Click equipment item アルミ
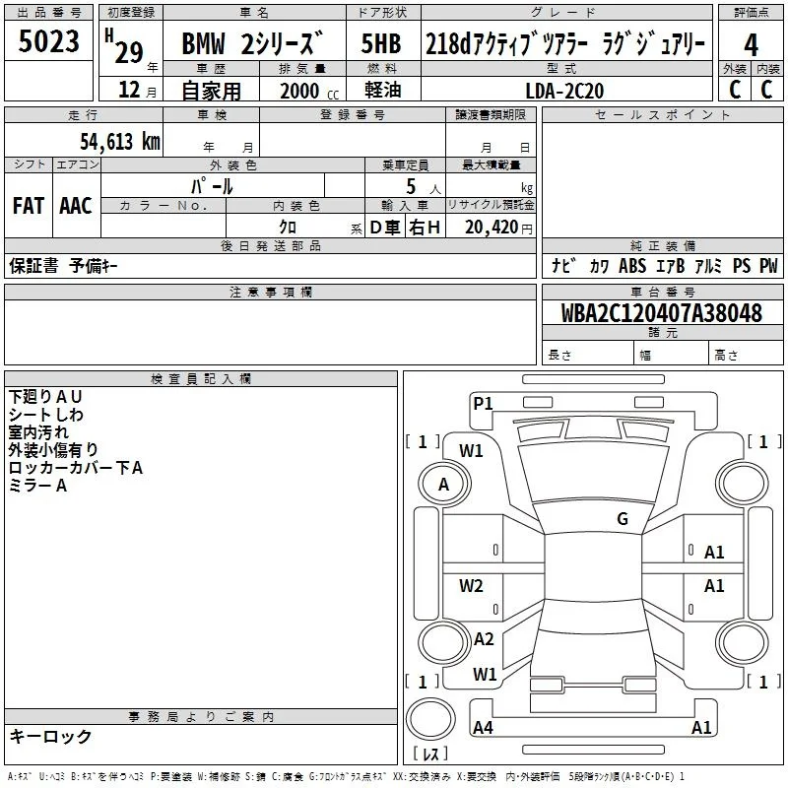This screenshot has width=788, height=788. click(708, 266)
